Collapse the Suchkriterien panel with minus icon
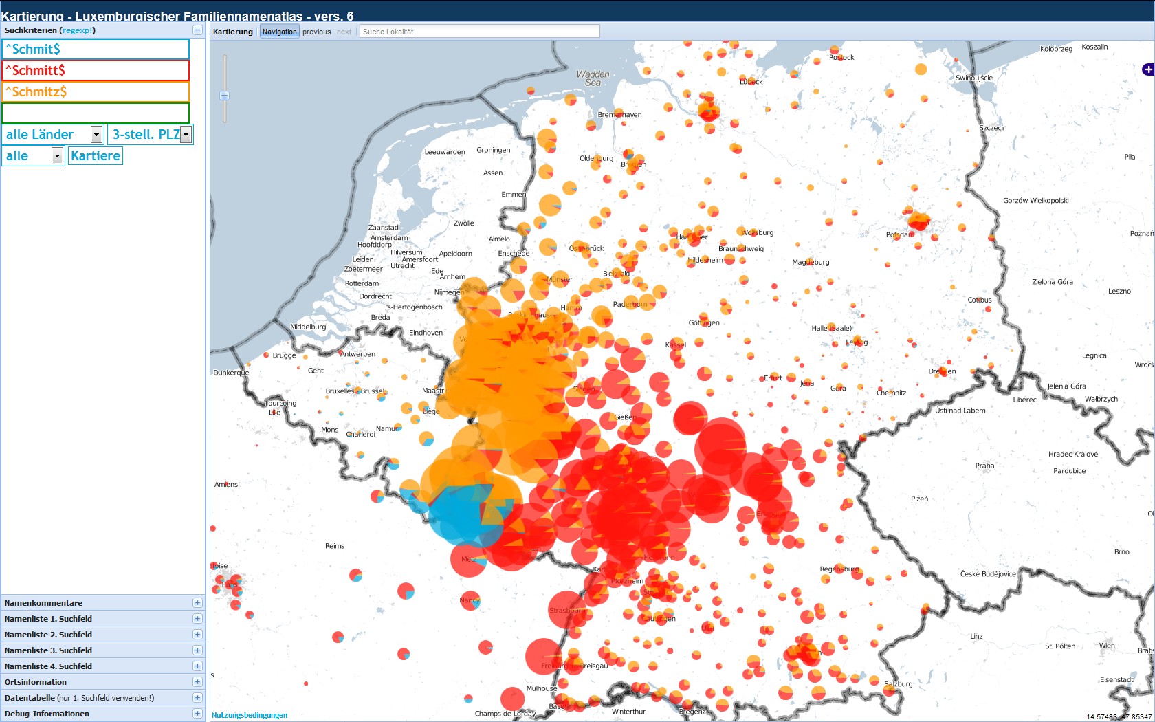Viewport: 1155px width, 722px height. click(197, 30)
